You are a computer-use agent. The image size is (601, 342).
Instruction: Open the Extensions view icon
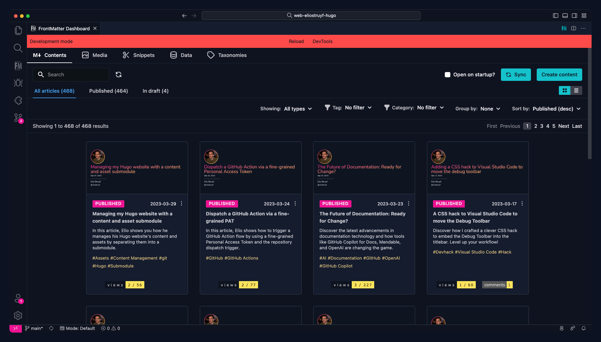(x=18, y=101)
